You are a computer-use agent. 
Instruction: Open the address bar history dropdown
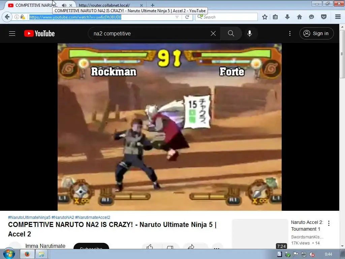pos(177,17)
